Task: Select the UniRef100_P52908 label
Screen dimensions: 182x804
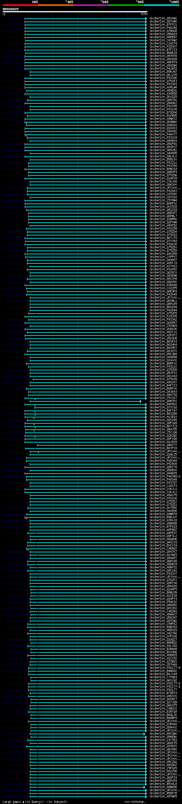Action: (x=163, y=464)
